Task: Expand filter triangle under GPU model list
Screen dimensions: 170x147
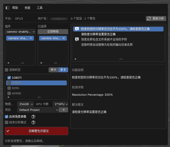Action: 9,97
